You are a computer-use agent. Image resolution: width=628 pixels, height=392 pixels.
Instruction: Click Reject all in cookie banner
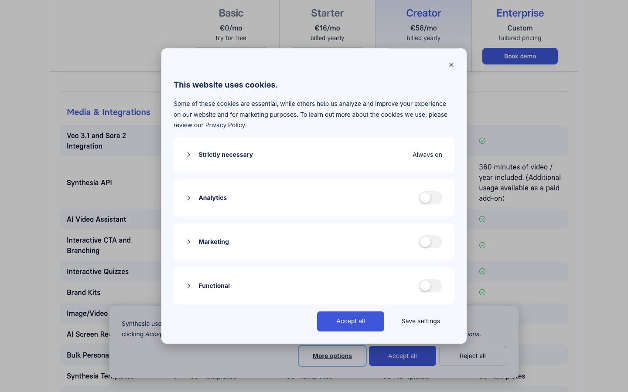tap(472, 356)
